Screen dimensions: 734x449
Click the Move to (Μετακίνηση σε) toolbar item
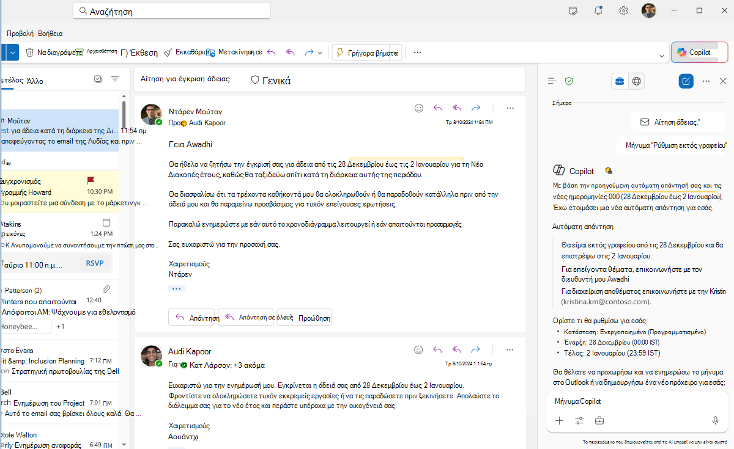point(235,53)
